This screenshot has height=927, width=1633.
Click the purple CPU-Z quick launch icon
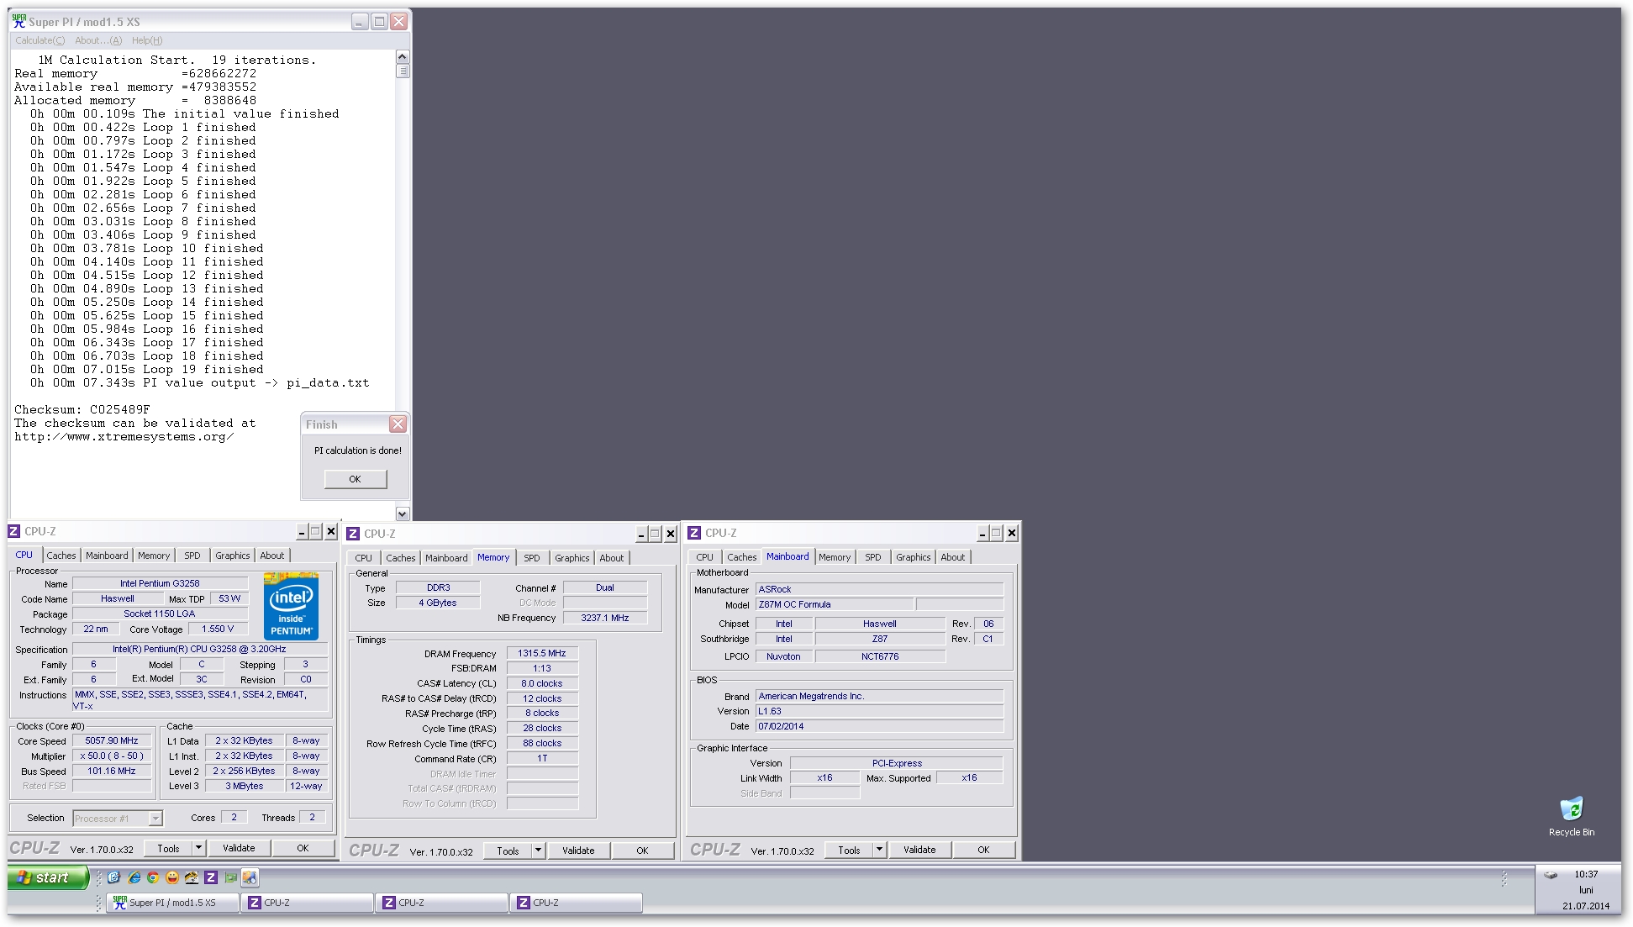(x=211, y=877)
